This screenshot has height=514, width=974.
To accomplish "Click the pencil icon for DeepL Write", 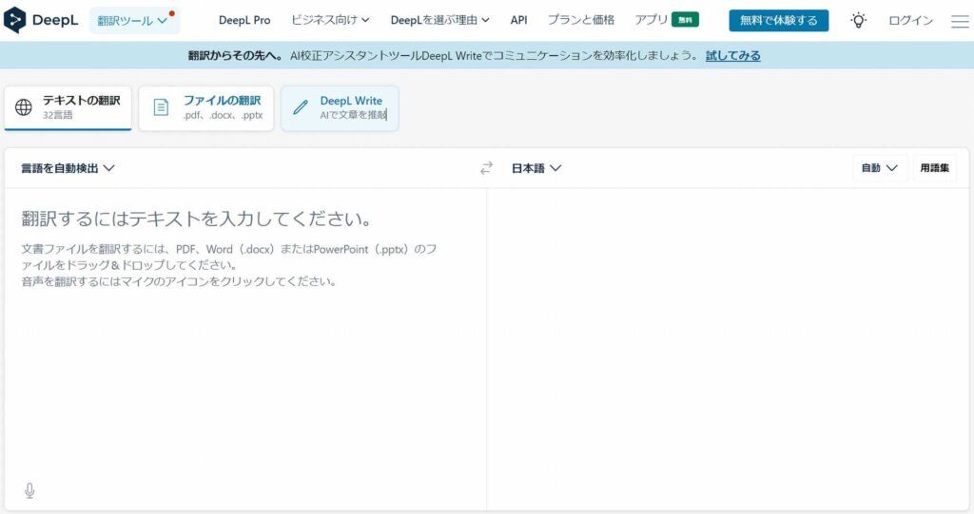I will (301, 107).
